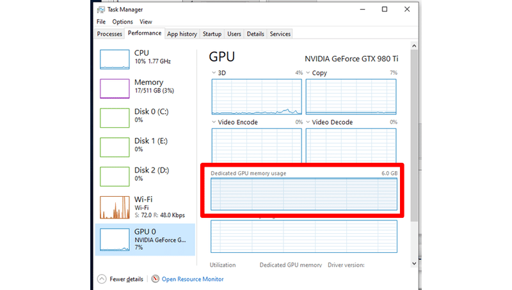512x290 pixels.
Task: Click the Fewer details button
Action: 125,279
